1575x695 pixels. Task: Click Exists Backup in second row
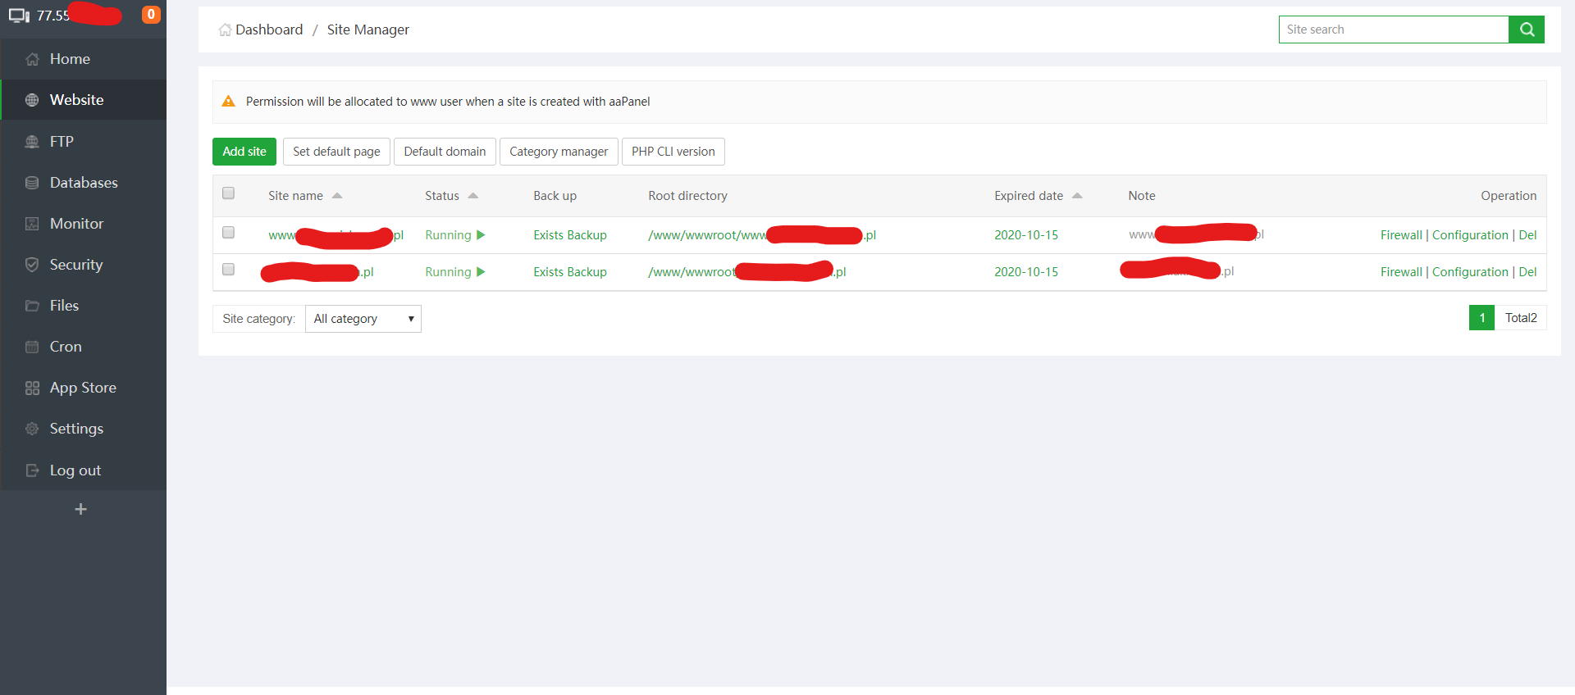pyautogui.click(x=570, y=272)
